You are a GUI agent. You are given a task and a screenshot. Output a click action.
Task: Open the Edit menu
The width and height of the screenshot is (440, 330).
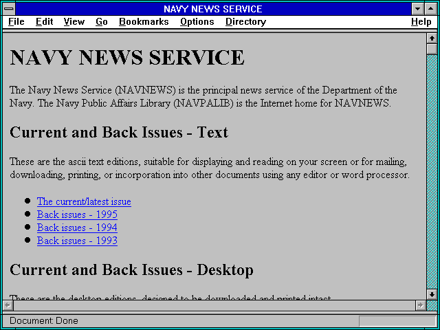pyautogui.click(x=44, y=22)
